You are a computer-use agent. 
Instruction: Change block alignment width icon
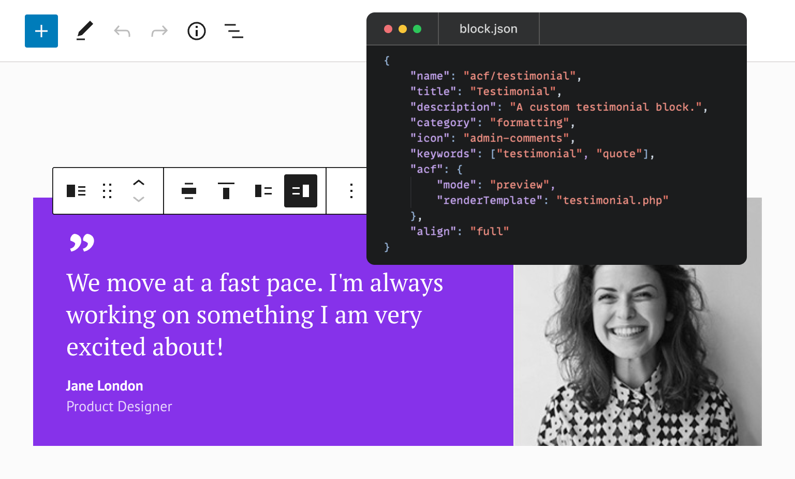click(x=189, y=191)
